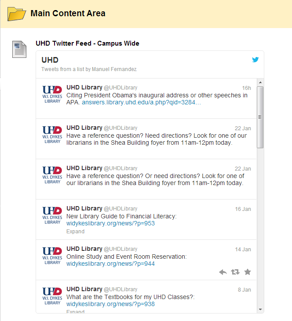Viewport: 292px width, 321px height.
Task: Retweet the Online Study Room Reservation tweet
Action: click(235, 272)
